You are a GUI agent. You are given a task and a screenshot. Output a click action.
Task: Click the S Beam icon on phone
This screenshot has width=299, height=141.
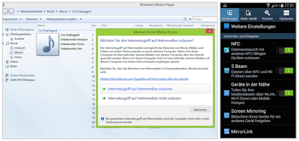tap(227, 70)
